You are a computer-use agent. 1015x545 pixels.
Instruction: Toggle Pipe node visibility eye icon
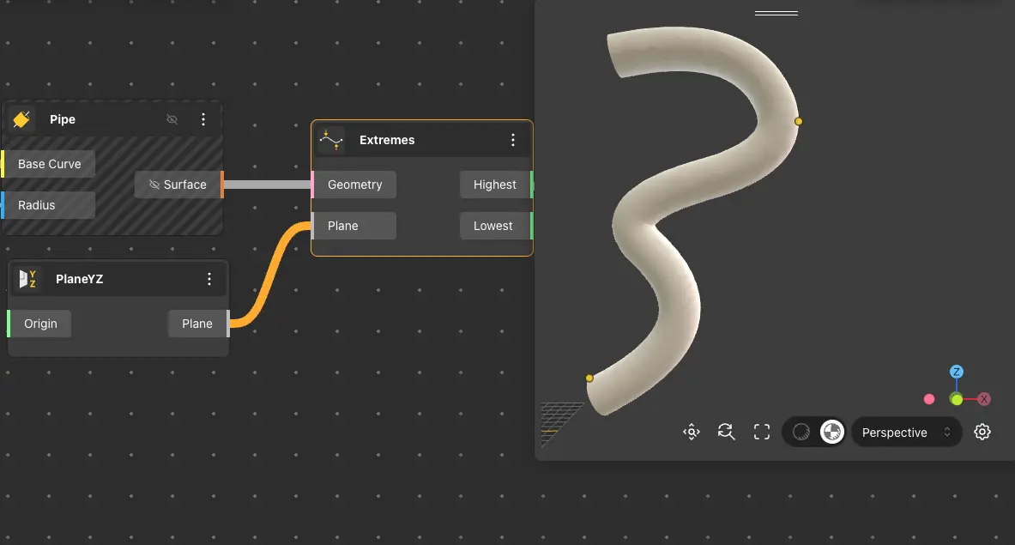click(172, 119)
